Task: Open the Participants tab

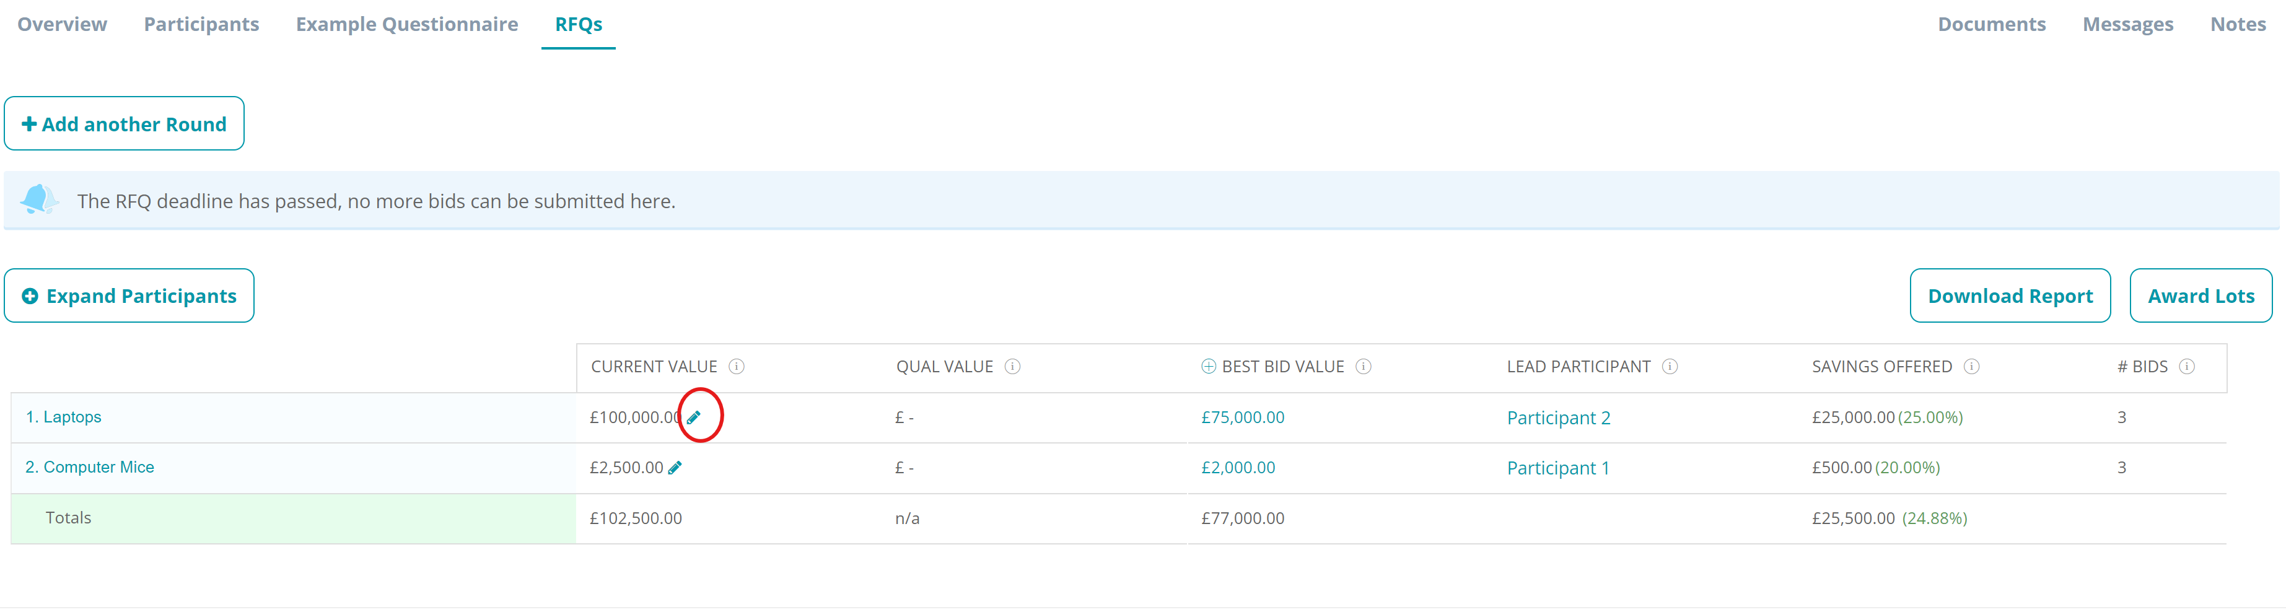Action: tap(201, 24)
